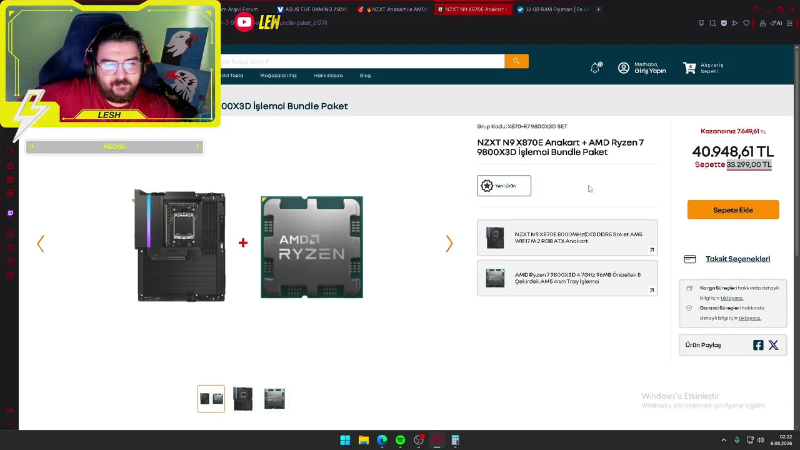The height and width of the screenshot is (450, 800).
Task: Click the browser snapshot icon
Action: click(x=712, y=23)
